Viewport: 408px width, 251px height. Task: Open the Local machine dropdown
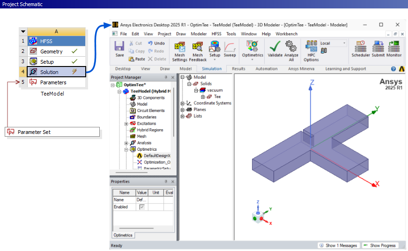tap(344, 43)
